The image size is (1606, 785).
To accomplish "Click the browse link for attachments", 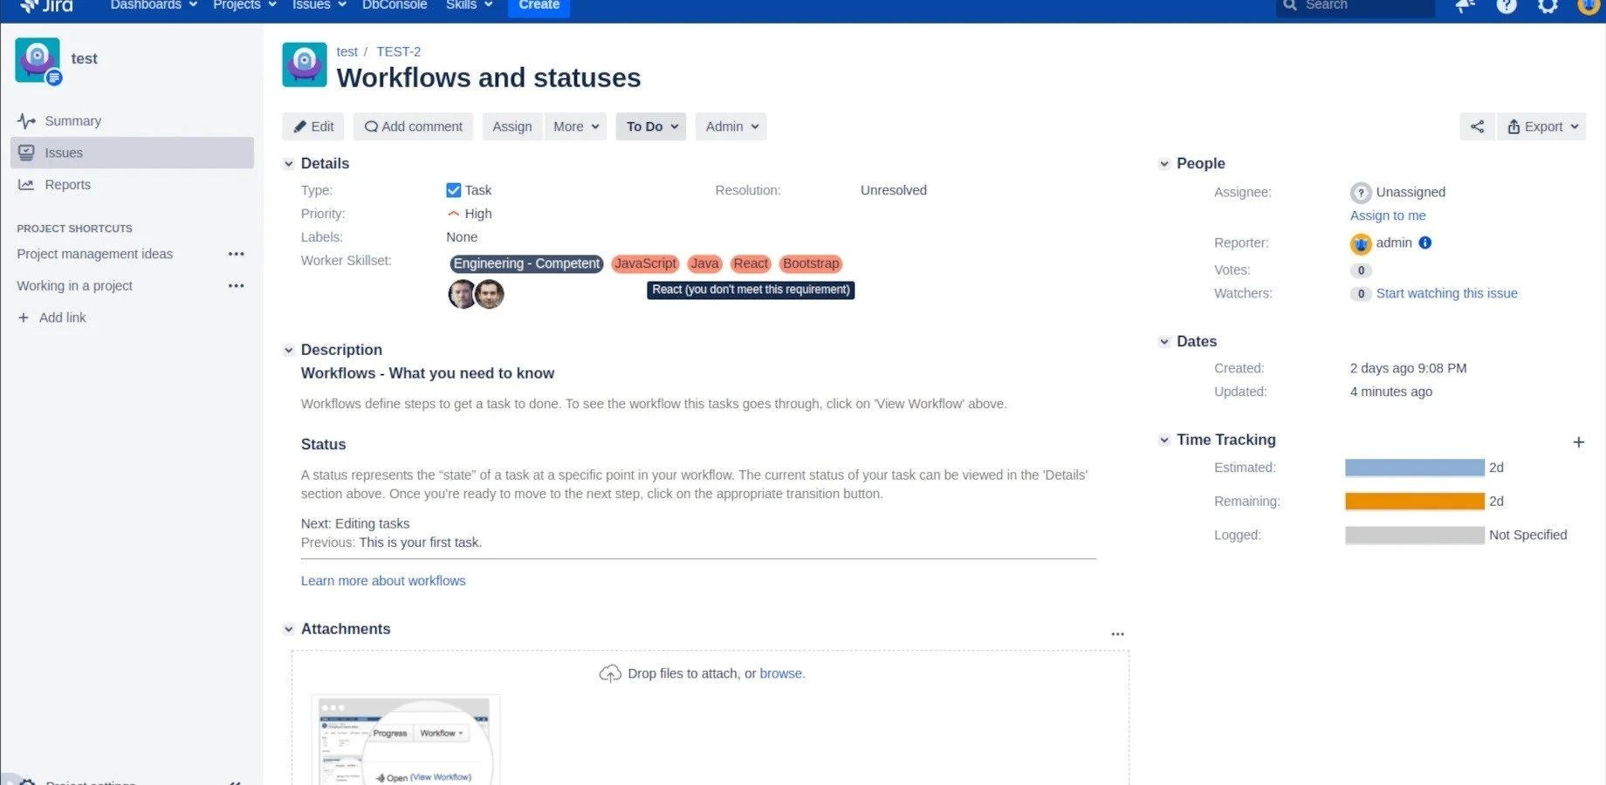I will (x=781, y=673).
